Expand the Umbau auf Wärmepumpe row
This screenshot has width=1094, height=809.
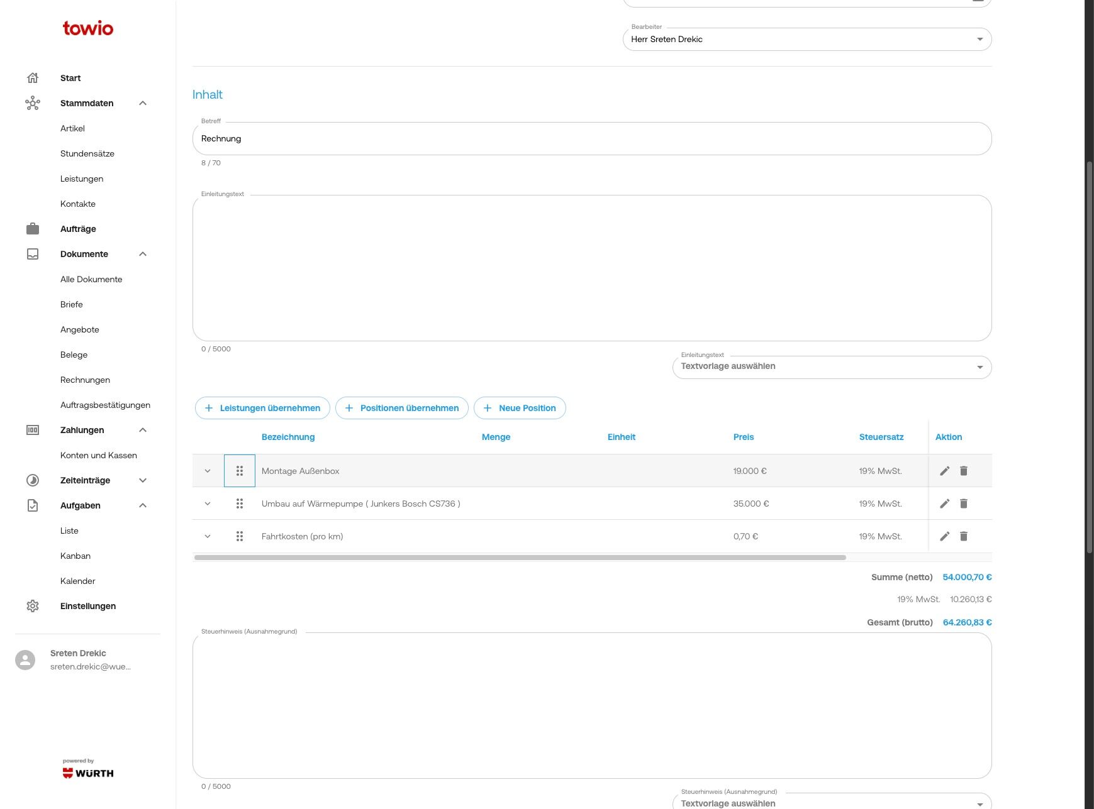pyautogui.click(x=208, y=504)
